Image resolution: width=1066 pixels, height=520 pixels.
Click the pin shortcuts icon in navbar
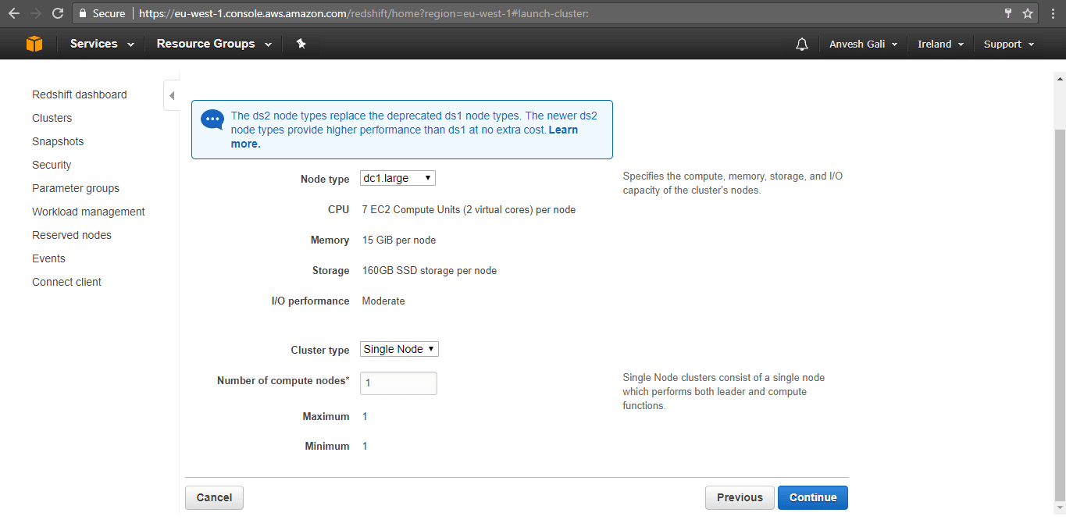301,44
